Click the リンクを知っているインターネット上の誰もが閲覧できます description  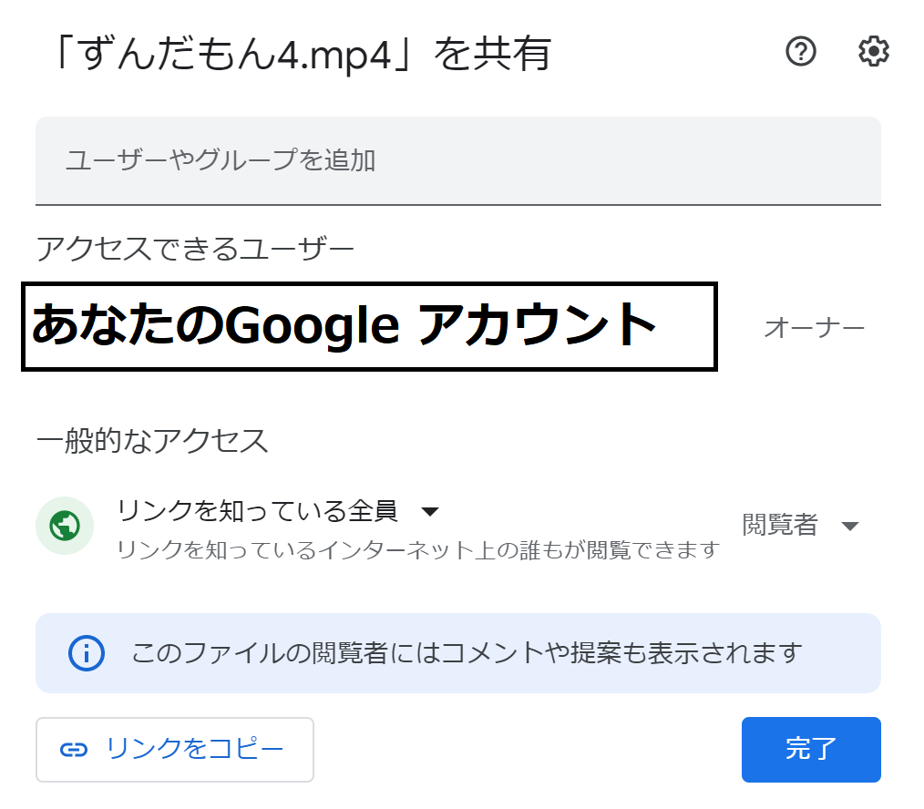[418, 550]
